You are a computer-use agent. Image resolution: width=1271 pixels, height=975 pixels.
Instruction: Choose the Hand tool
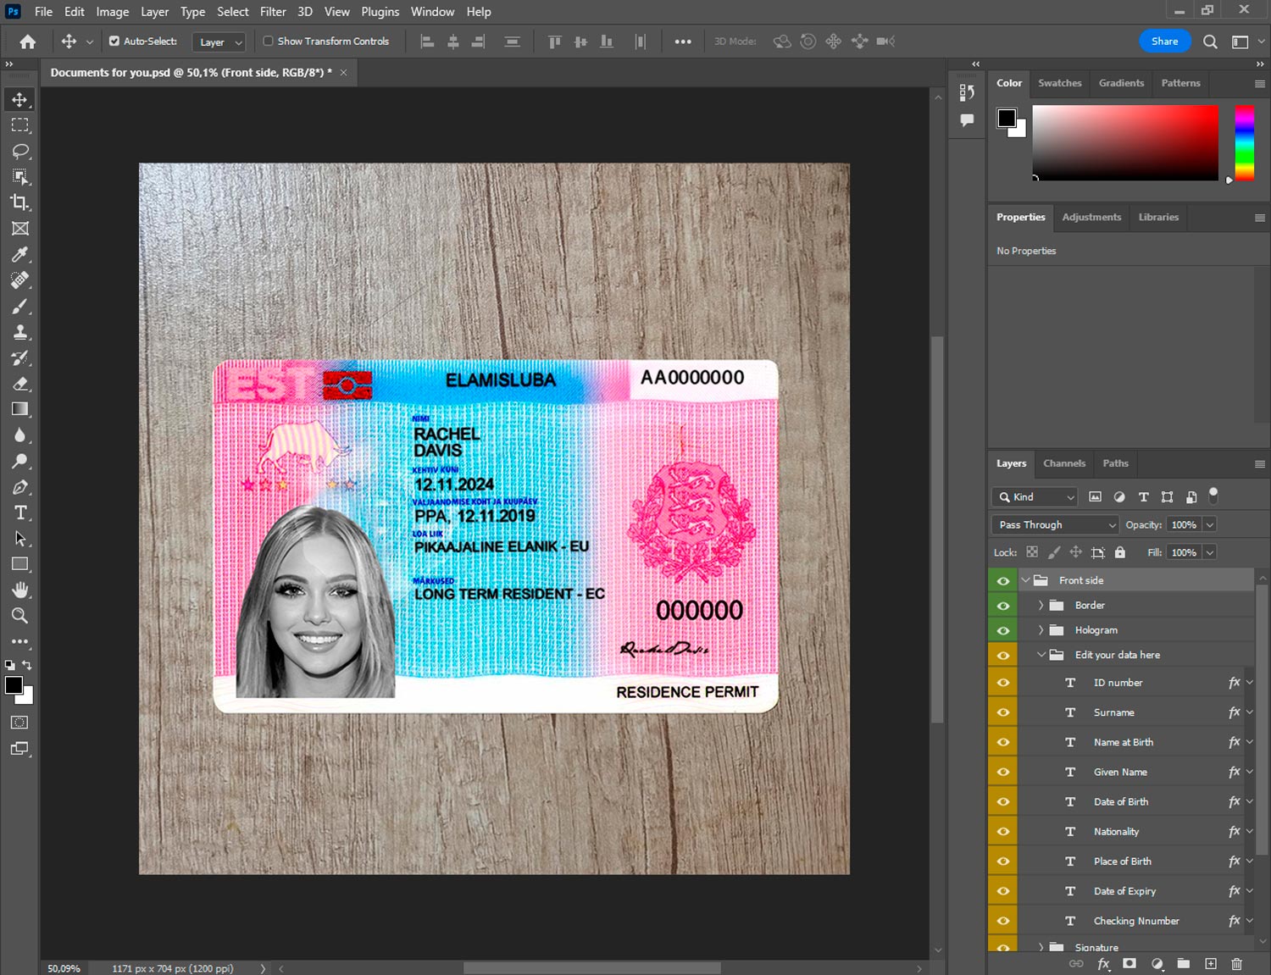point(19,590)
